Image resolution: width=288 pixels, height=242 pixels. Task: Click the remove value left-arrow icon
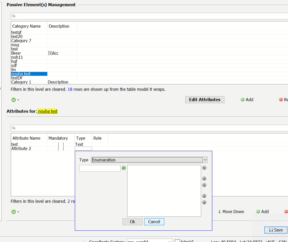(x=205, y=168)
